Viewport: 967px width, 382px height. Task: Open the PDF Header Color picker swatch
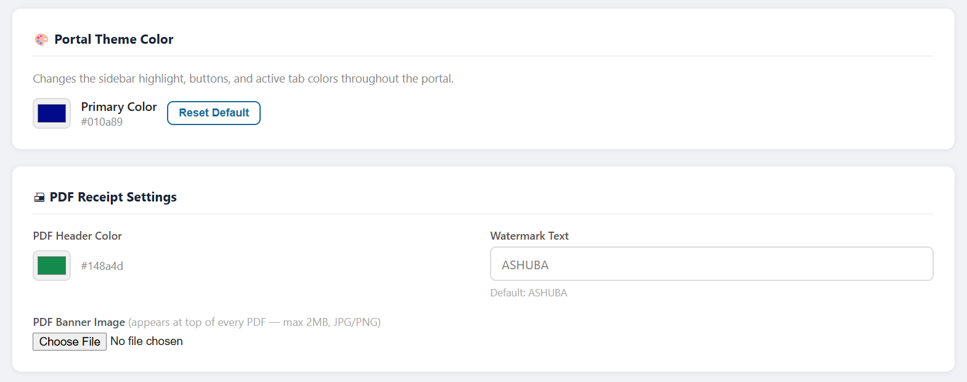click(x=51, y=265)
